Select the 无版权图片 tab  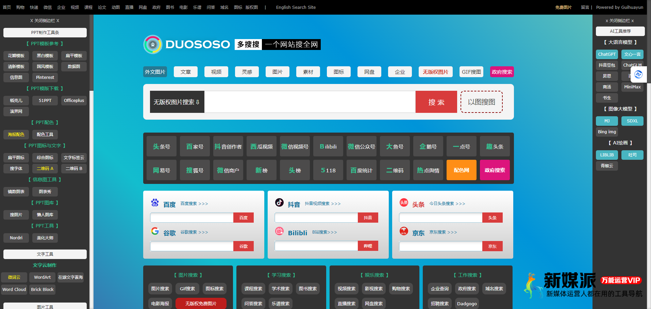pyautogui.click(x=436, y=72)
